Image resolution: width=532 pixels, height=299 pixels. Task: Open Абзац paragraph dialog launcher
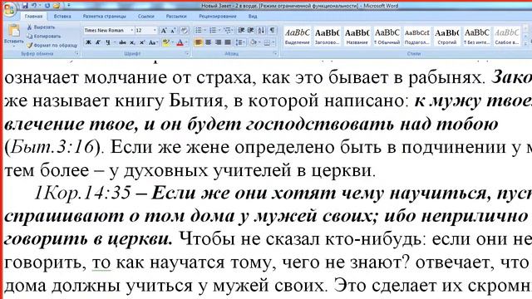click(x=275, y=53)
